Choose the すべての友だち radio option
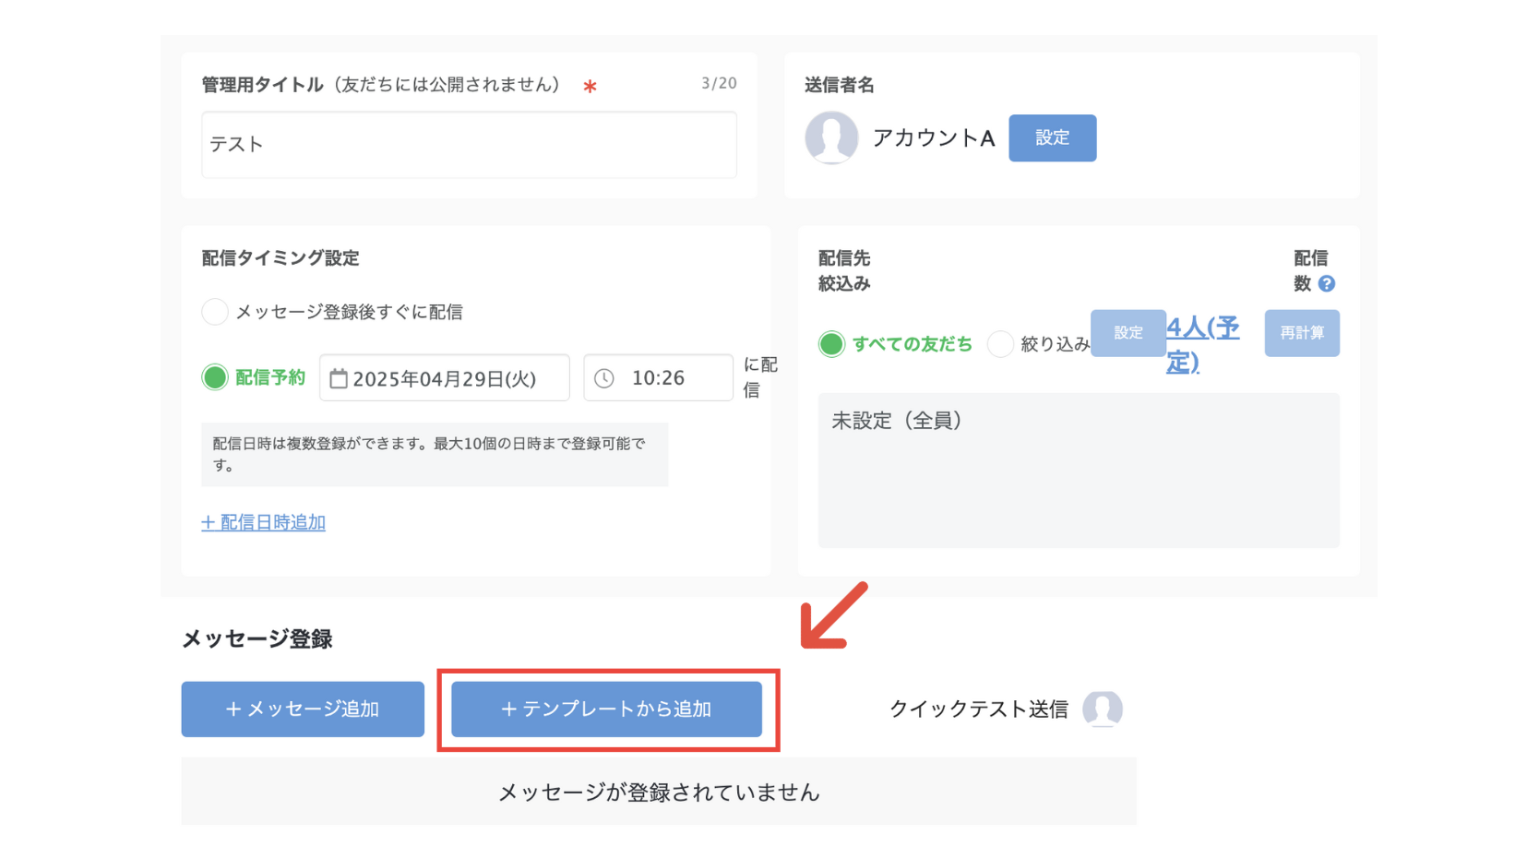This screenshot has width=1539, height=858. (831, 344)
